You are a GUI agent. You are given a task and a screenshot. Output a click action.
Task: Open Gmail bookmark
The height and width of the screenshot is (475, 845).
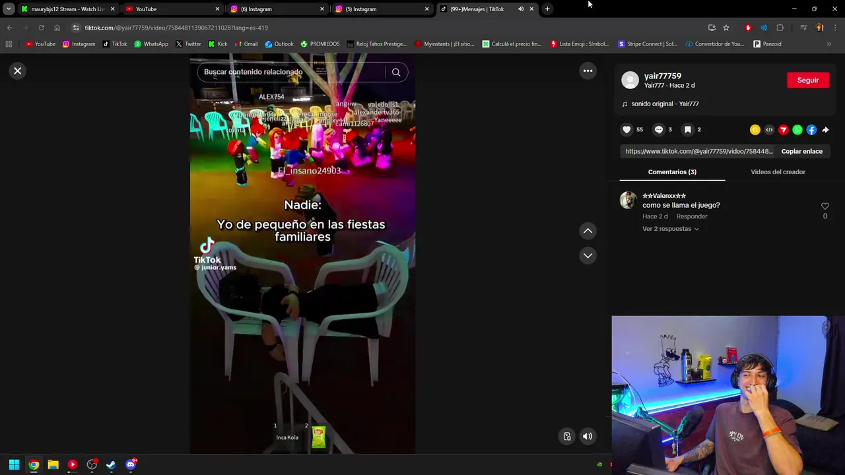(246, 44)
